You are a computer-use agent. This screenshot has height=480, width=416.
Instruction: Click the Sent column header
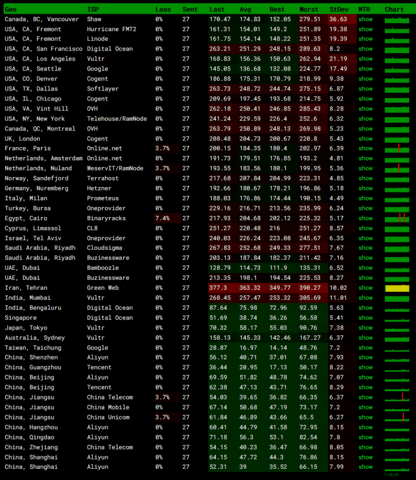[190, 9]
